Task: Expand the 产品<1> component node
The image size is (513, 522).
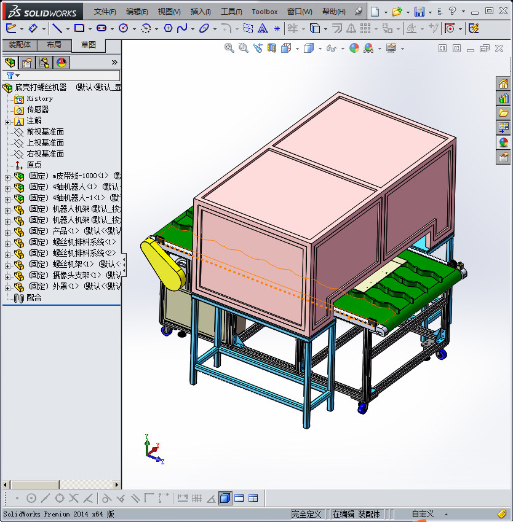Action: point(7,233)
